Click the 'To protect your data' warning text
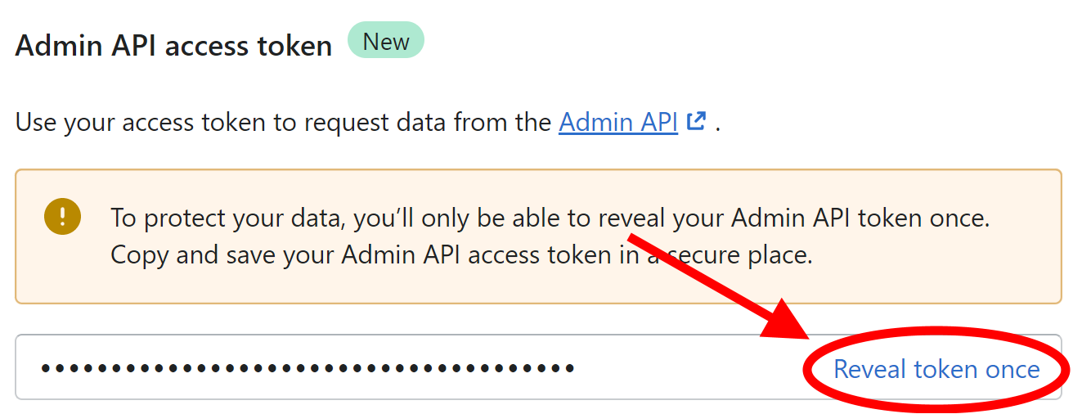Image resolution: width=1082 pixels, height=414 pixels. pos(550,218)
